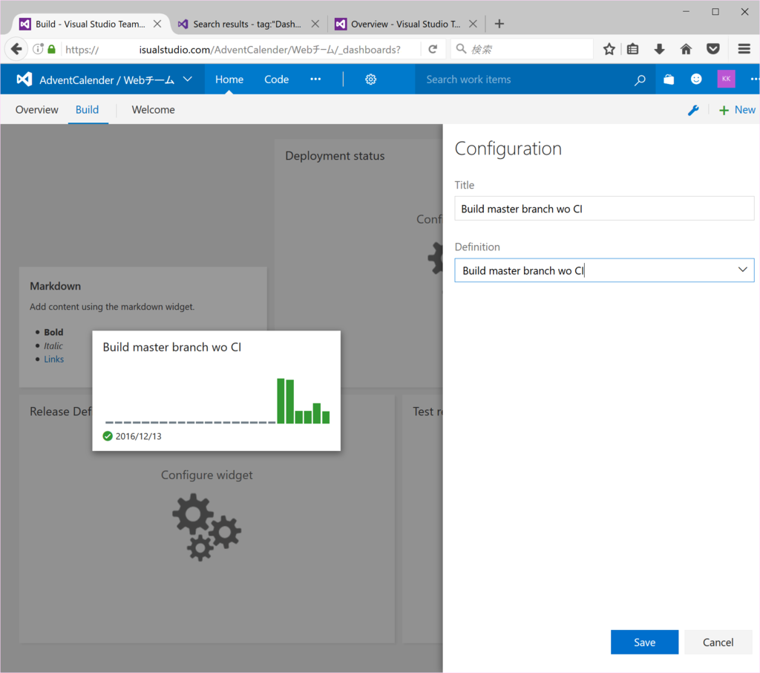Open Firefox bookmarks list icon

(632, 49)
